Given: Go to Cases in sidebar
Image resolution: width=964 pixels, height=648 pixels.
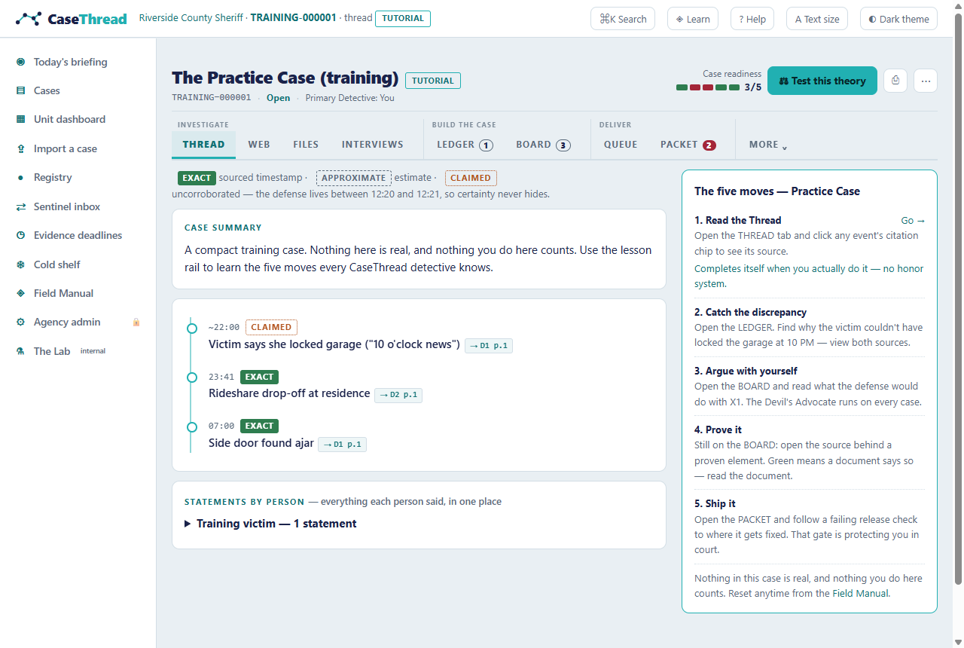Looking at the screenshot, I should pos(47,90).
